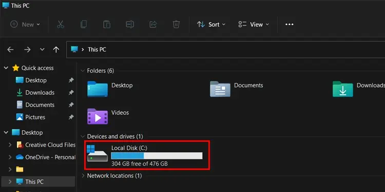
Task: Expand the Network locations group
Action: [x=83, y=176]
